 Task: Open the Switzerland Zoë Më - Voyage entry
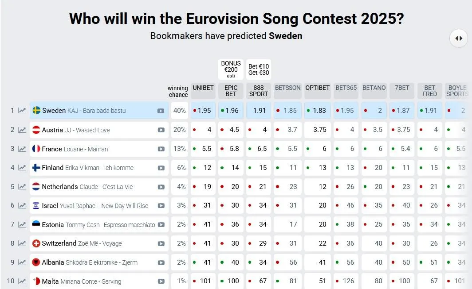click(x=99, y=243)
